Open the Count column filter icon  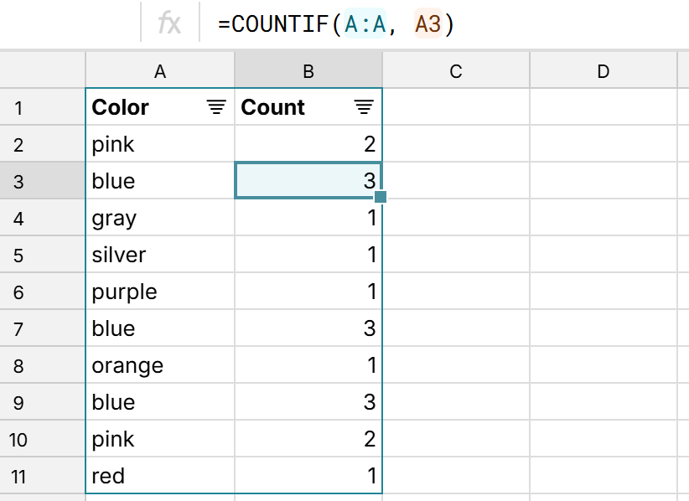click(363, 107)
